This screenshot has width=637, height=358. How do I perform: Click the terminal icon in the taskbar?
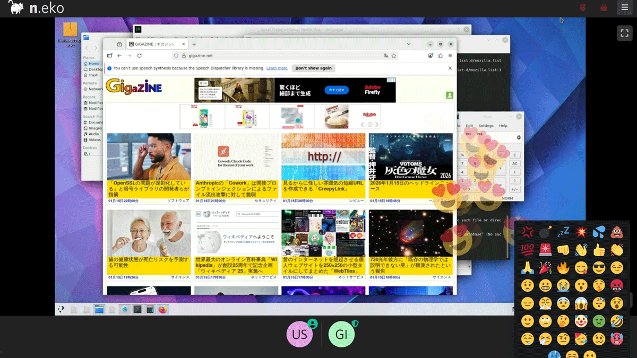(x=137, y=309)
